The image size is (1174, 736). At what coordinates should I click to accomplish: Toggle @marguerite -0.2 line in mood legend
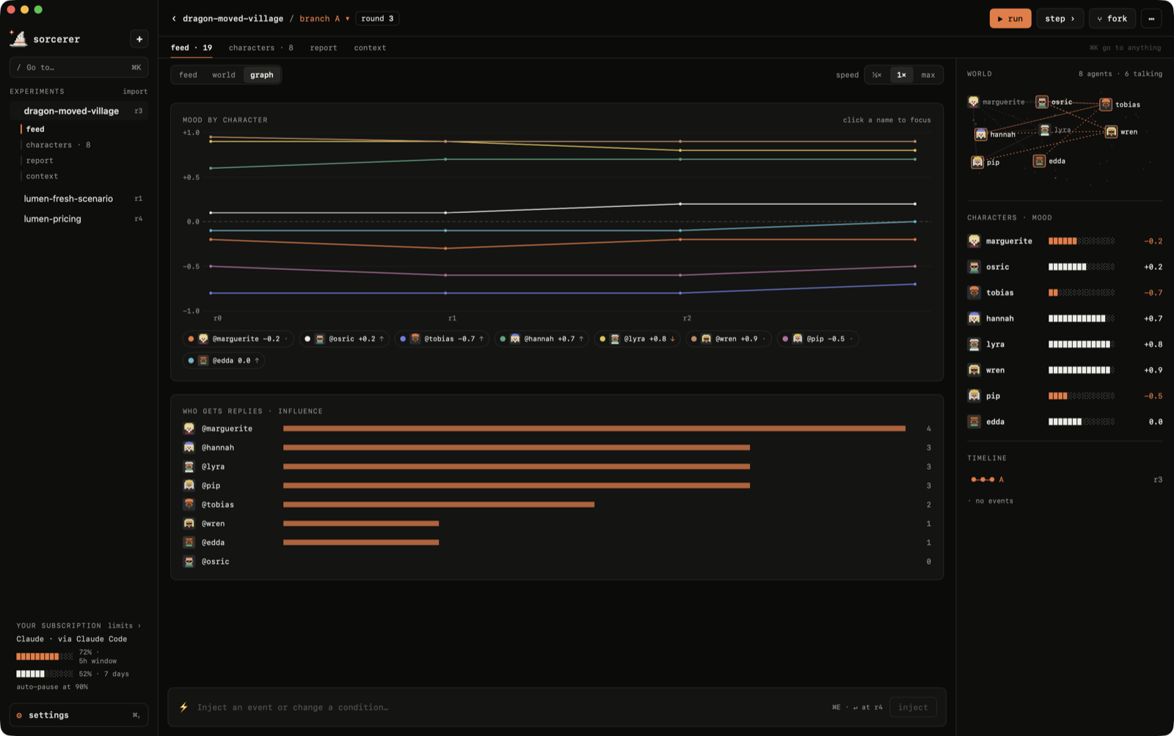(238, 339)
